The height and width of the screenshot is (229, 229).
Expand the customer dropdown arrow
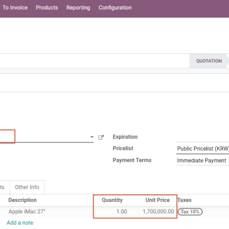pos(92,137)
